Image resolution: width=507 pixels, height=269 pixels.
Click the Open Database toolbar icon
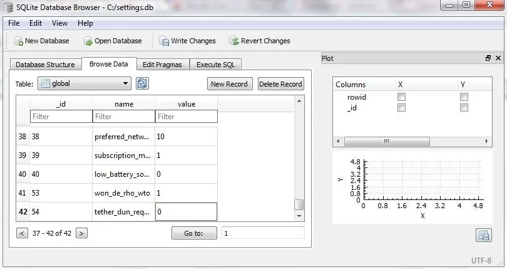(88, 41)
